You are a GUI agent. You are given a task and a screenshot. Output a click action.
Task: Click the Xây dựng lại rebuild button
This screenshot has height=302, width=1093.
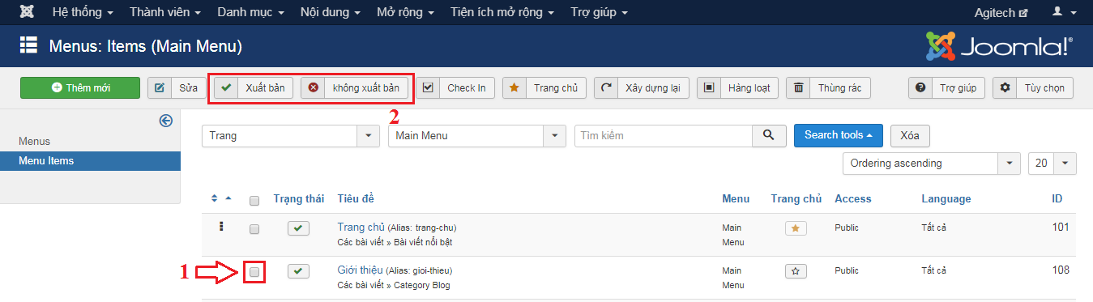641,88
